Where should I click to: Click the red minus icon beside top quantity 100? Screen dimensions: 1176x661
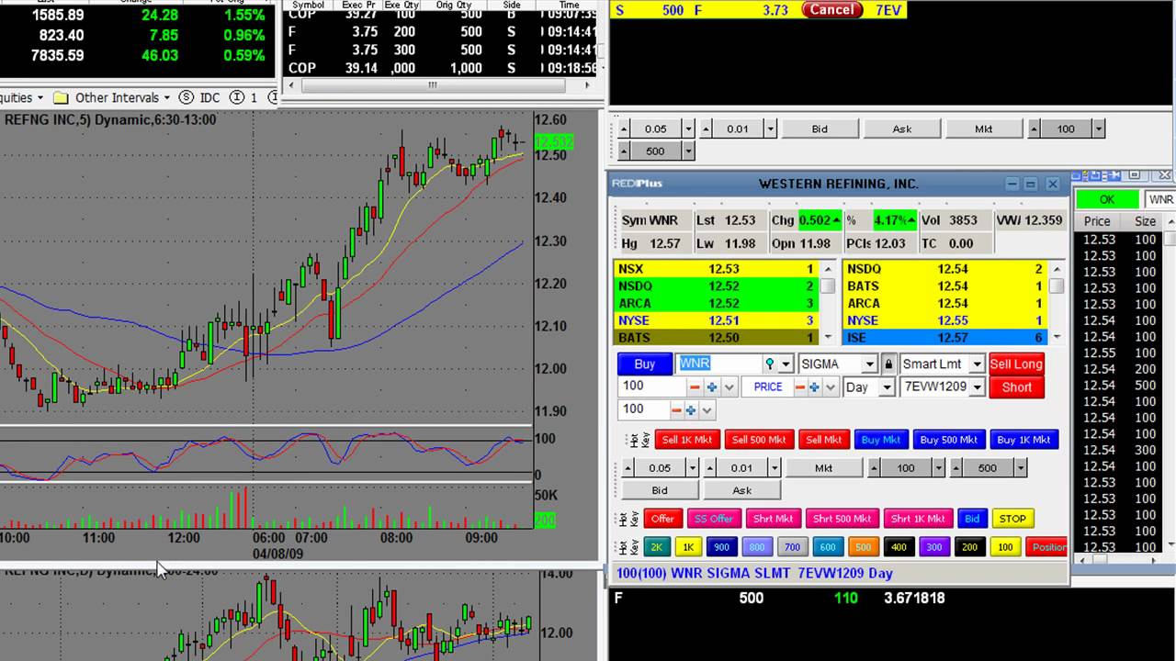coord(695,387)
